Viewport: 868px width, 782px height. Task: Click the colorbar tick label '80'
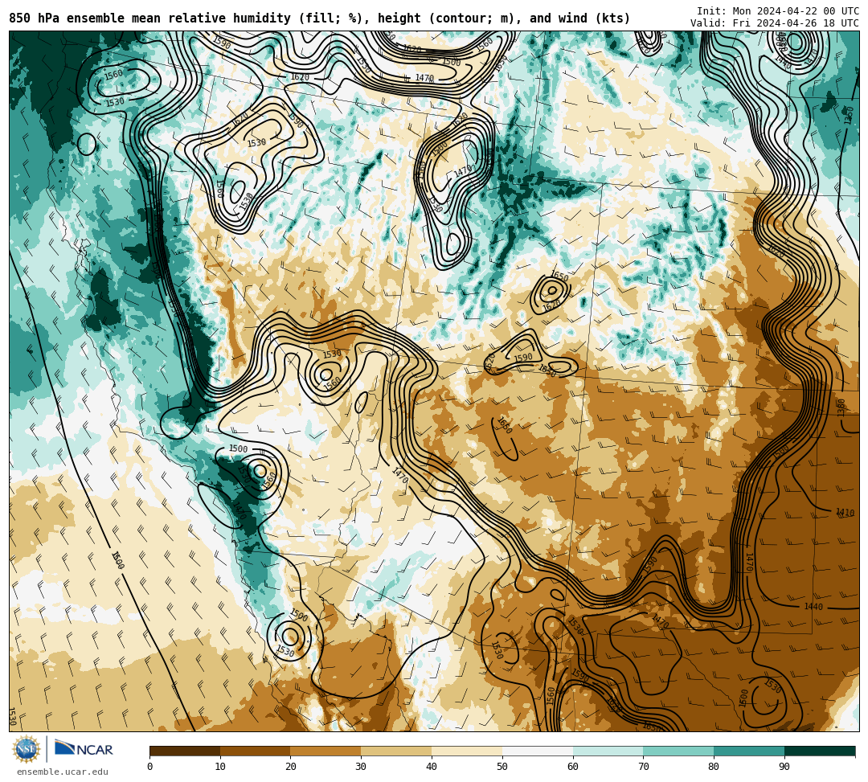coord(714,767)
